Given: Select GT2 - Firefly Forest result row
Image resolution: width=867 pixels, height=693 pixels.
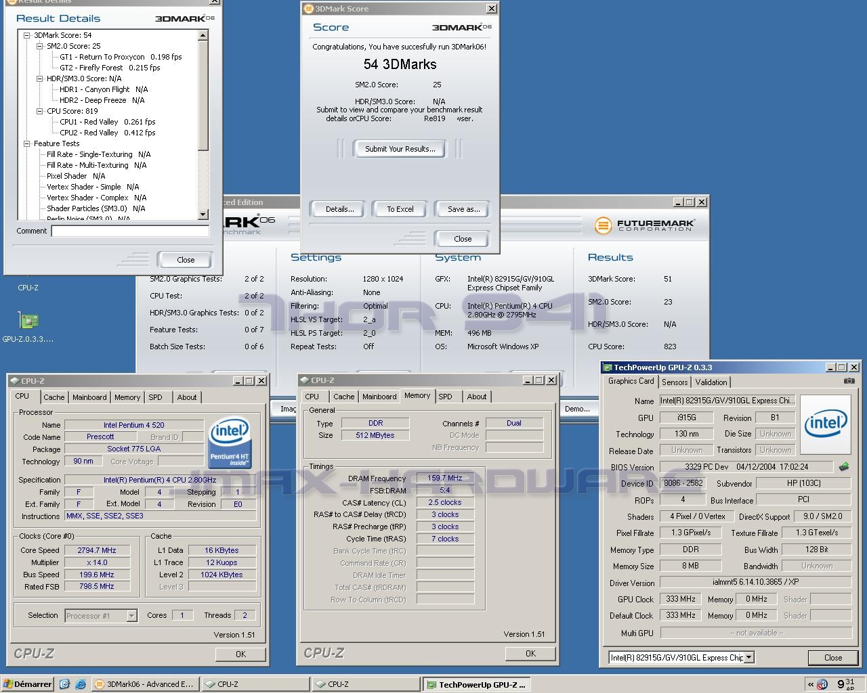Looking at the screenshot, I should tap(110, 68).
